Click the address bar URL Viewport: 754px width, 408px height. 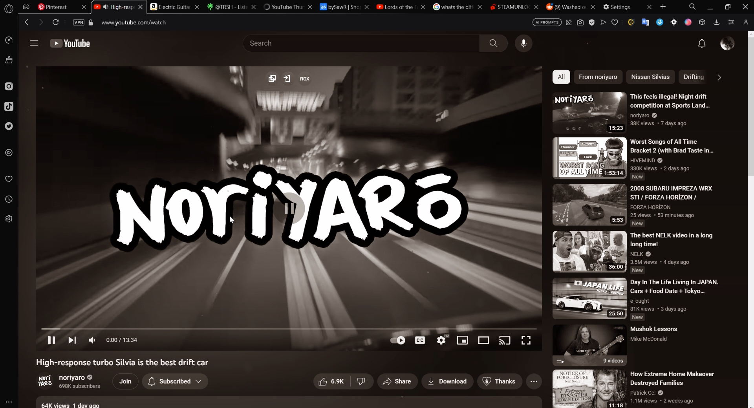pos(134,22)
